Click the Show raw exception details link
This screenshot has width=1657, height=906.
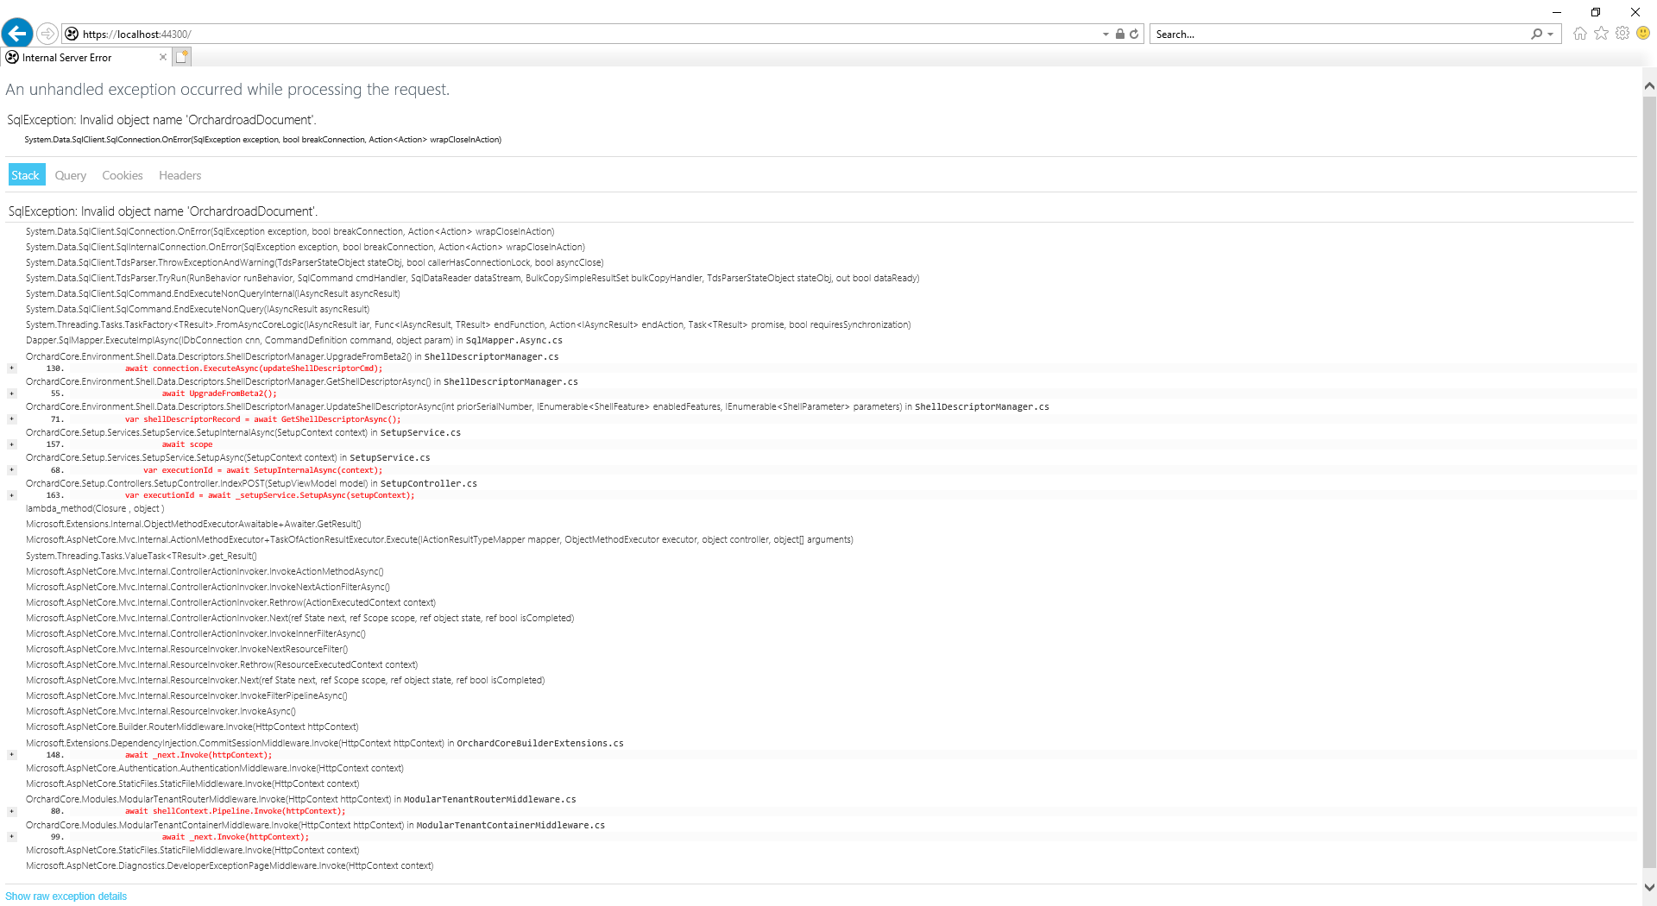[x=66, y=896]
